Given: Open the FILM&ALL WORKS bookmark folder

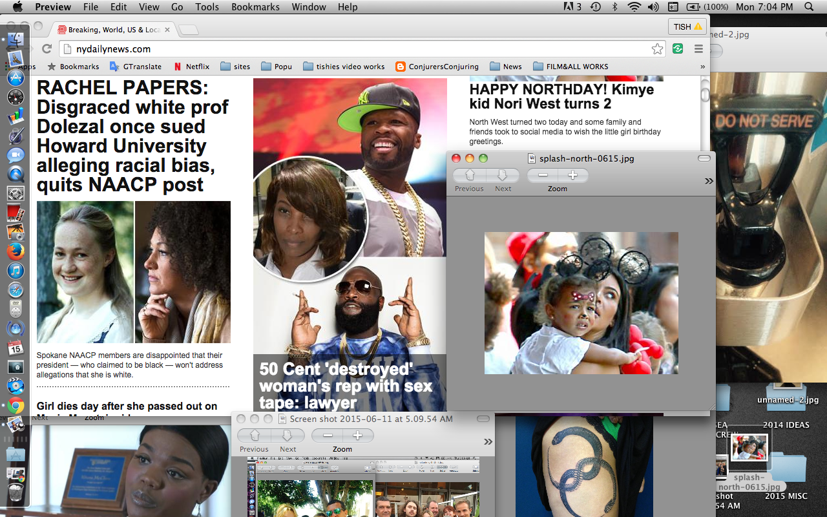Looking at the screenshot, I should pos(571,67).
